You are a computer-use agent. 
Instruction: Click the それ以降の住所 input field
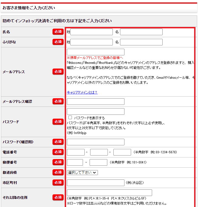(110, 193)
